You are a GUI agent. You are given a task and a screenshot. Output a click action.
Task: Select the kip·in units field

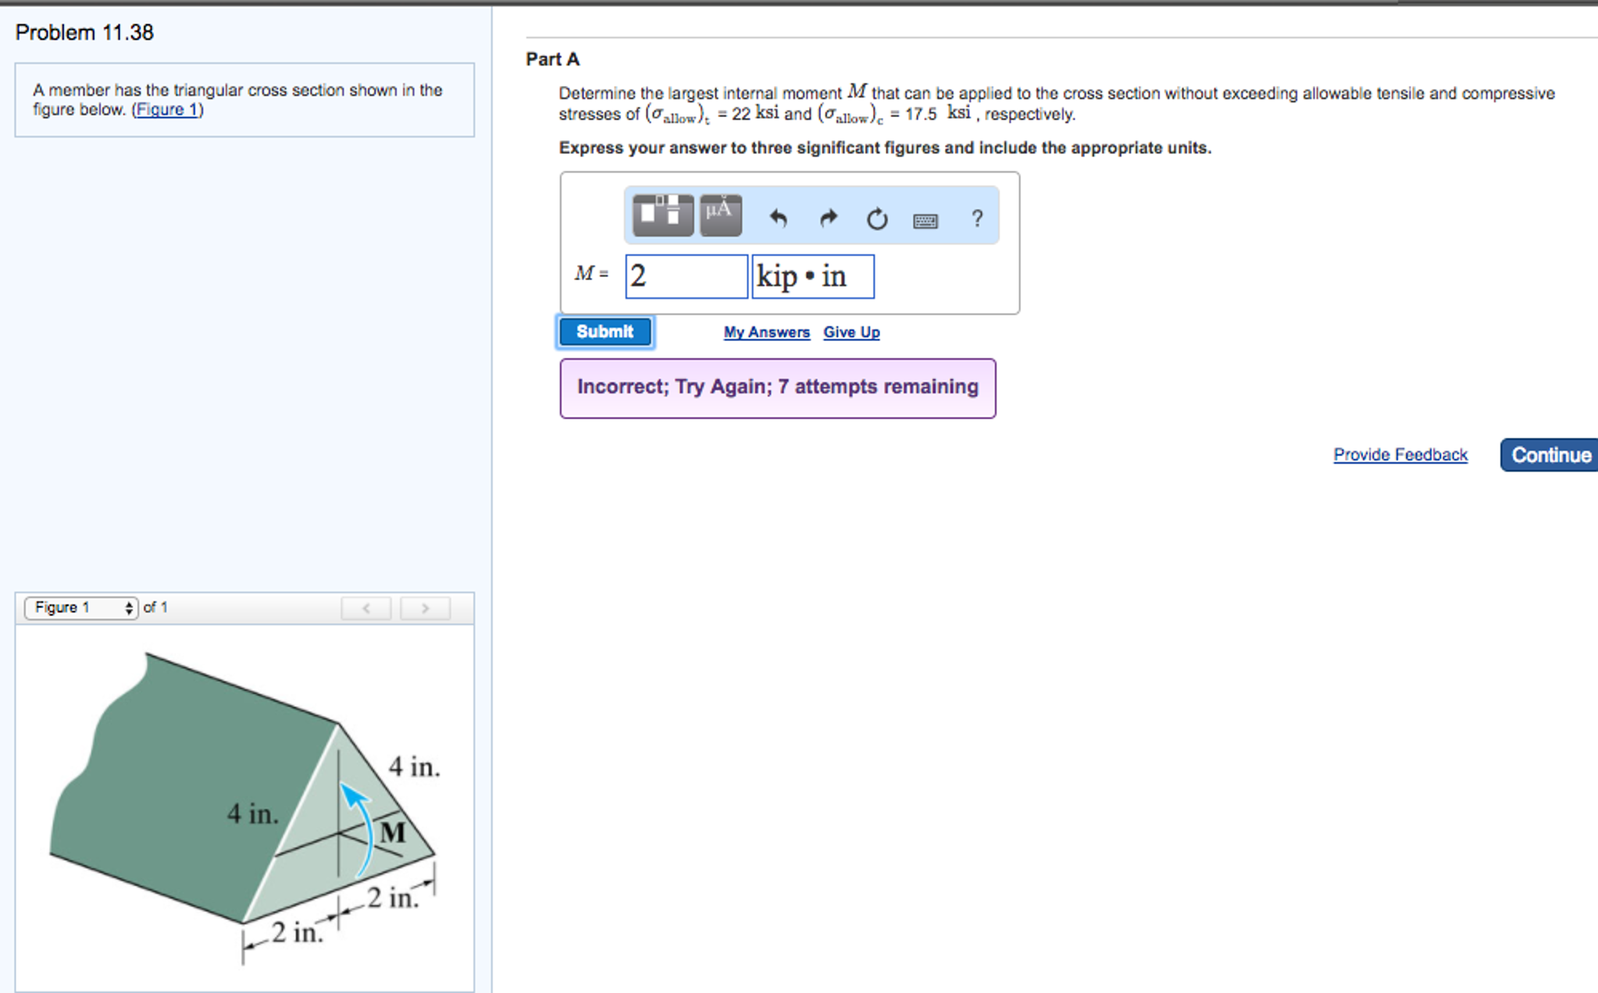tap(812, 276)
